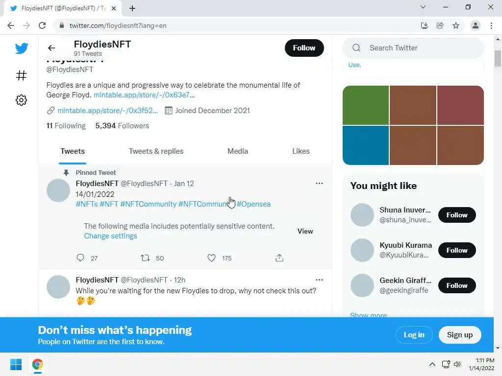Follow Geekin Giraffe
The width and height of the screenshot is (502, 376).
(457, 285)
